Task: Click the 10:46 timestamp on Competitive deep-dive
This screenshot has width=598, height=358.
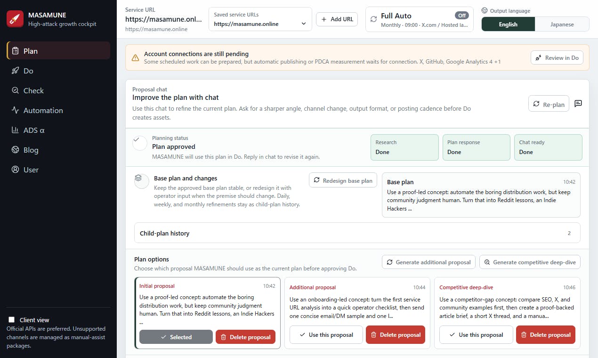Action: pyautogui.click(x=569, y=287)
